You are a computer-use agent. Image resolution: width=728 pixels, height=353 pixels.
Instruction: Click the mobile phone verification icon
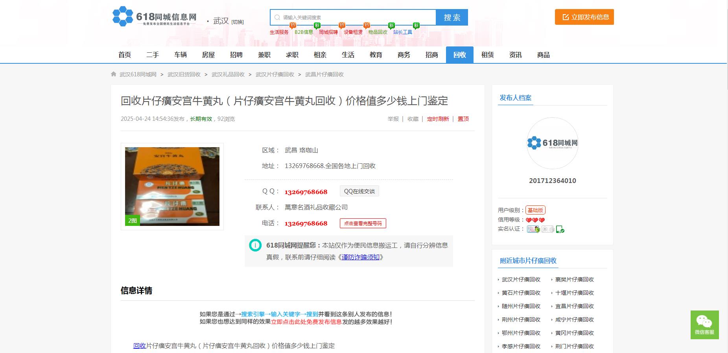[560, 229]
